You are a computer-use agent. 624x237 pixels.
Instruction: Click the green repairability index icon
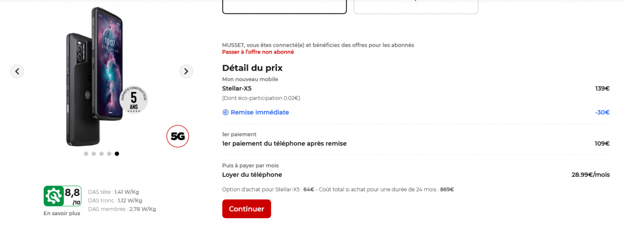(x=54, y=196)
